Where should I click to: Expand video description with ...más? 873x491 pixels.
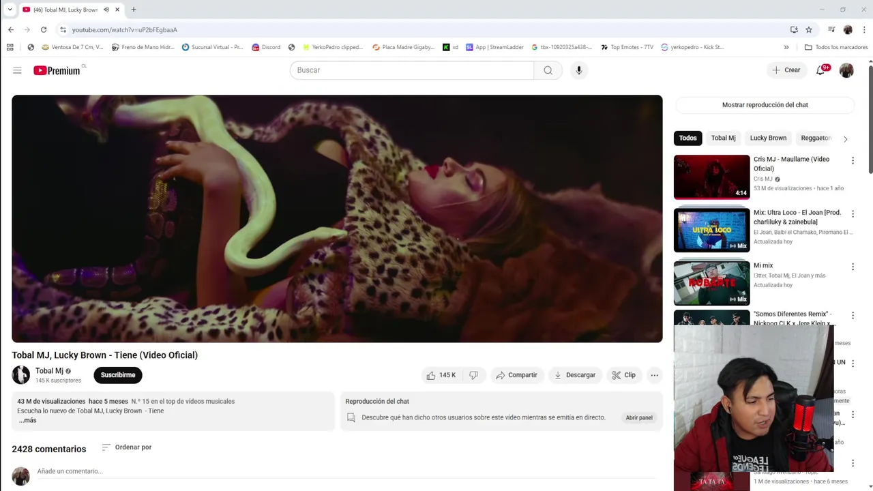[x=27, y=420]
